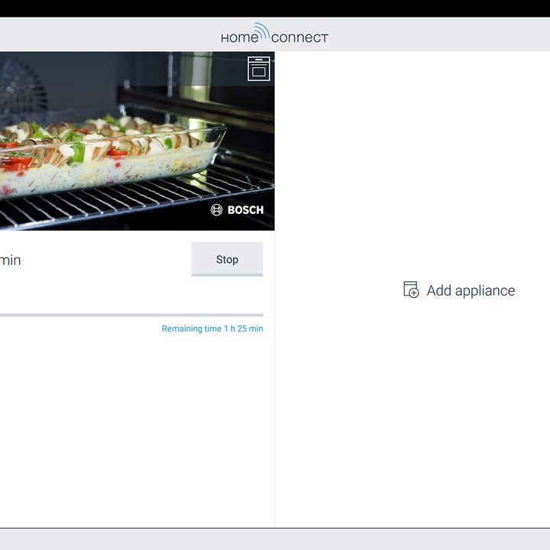Screen dimensions: 550x550
Task: Open the Bosch oven photo tile
Action: pyautogui.click(x=137, y=141)
